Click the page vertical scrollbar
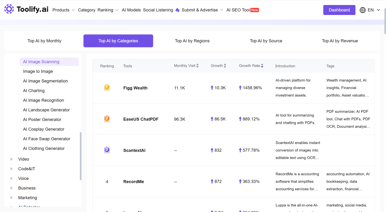Viewport: 386px width, 212px height. [x=385, y=21]
